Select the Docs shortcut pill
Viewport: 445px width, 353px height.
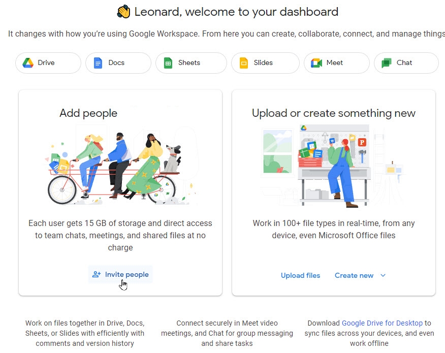tap(118, 62)
